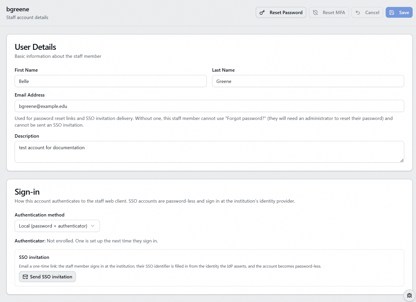416x302 pixels.
Task: Click the Description textarea resize handle
Action: point(402,160)
